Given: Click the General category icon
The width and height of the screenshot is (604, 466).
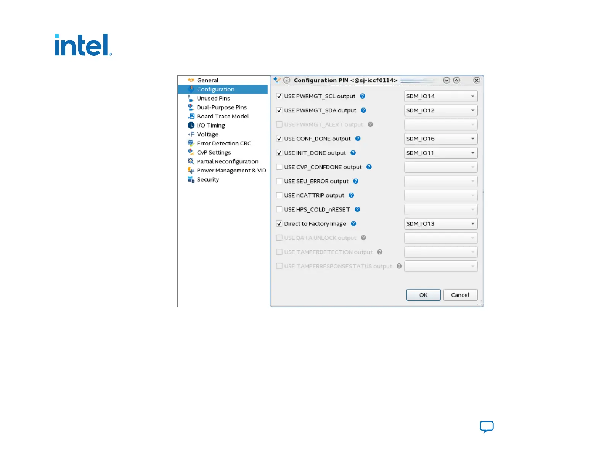Looking at the screenshot, I should click(x=191, y=80).
